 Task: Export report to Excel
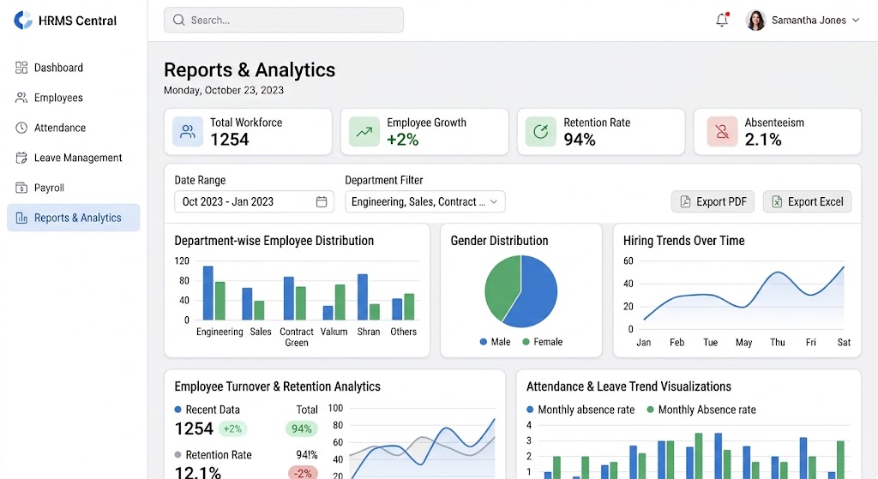808,202
